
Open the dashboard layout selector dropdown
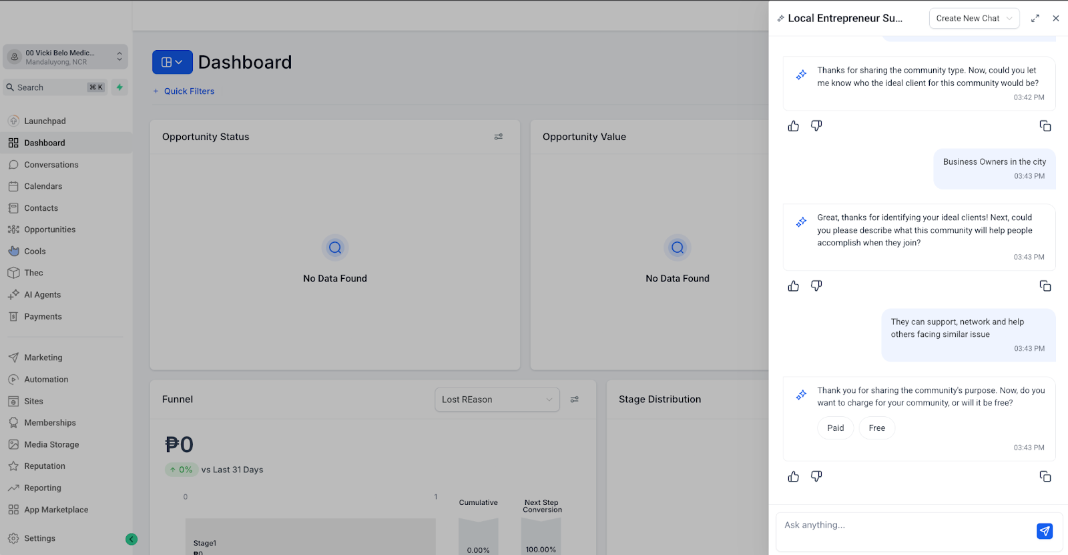pyautogui.click(x=172, y=62)
